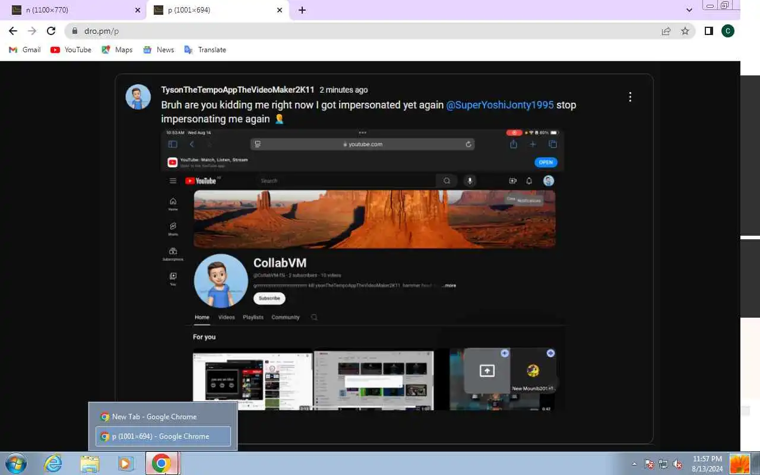Click TysonTheTempoAppTheVideoMaker2K11 username
The image size is (760, 475).
point(237,90)
